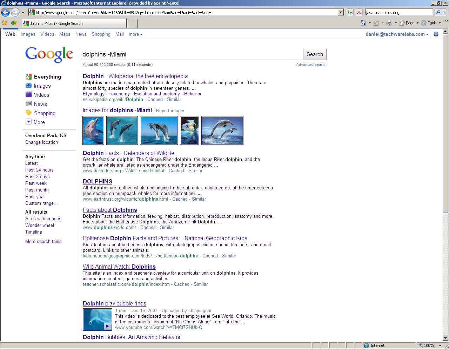Screen dimensions: 449x350
Task: Click the Search button
Action: pos(315,54)
